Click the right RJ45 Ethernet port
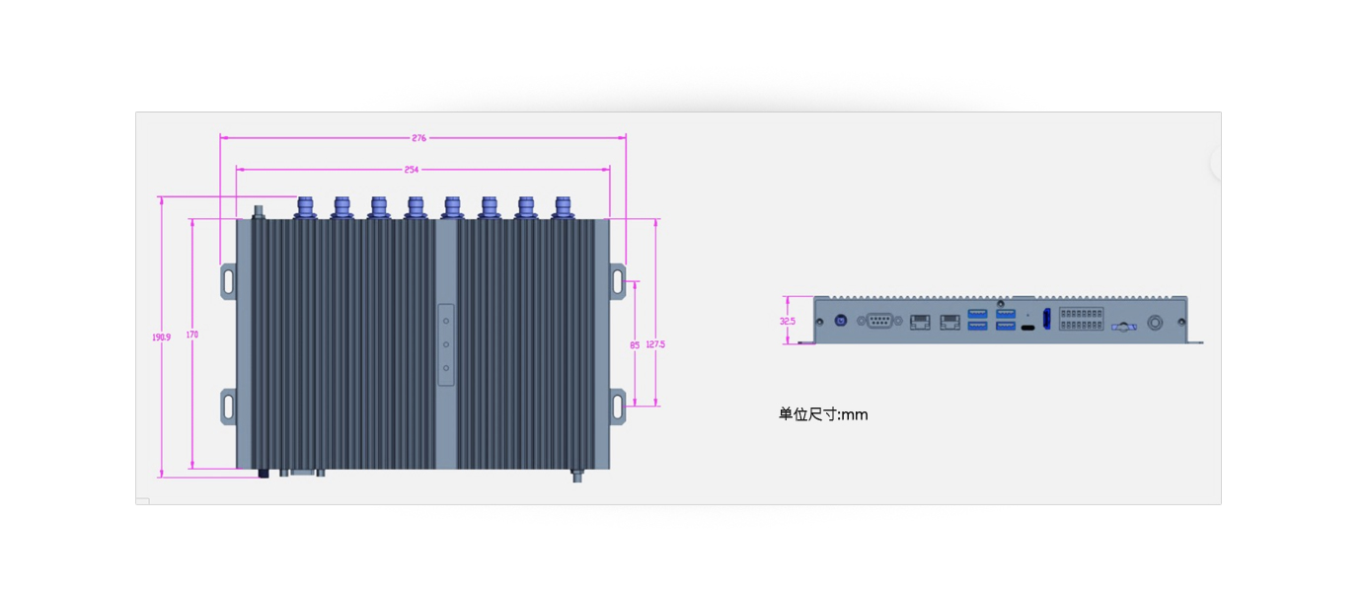This screenshot has width=1367, height=596. pos(949,322)
